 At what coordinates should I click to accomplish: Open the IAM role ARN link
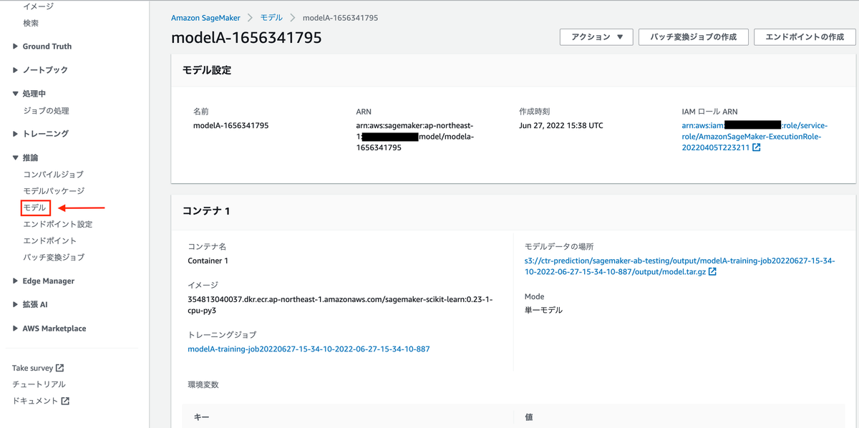(x=754, y=137)
